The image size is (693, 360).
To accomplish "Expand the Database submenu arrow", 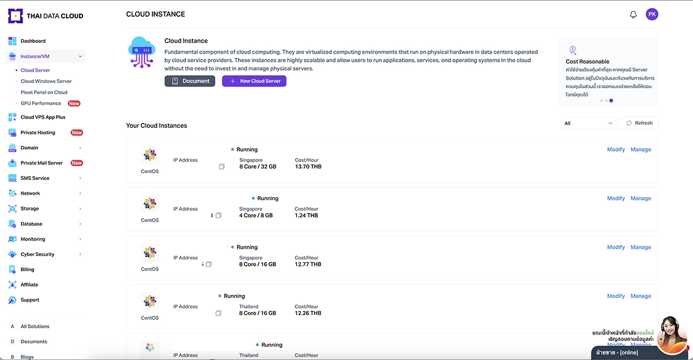I will click(80, 224).
